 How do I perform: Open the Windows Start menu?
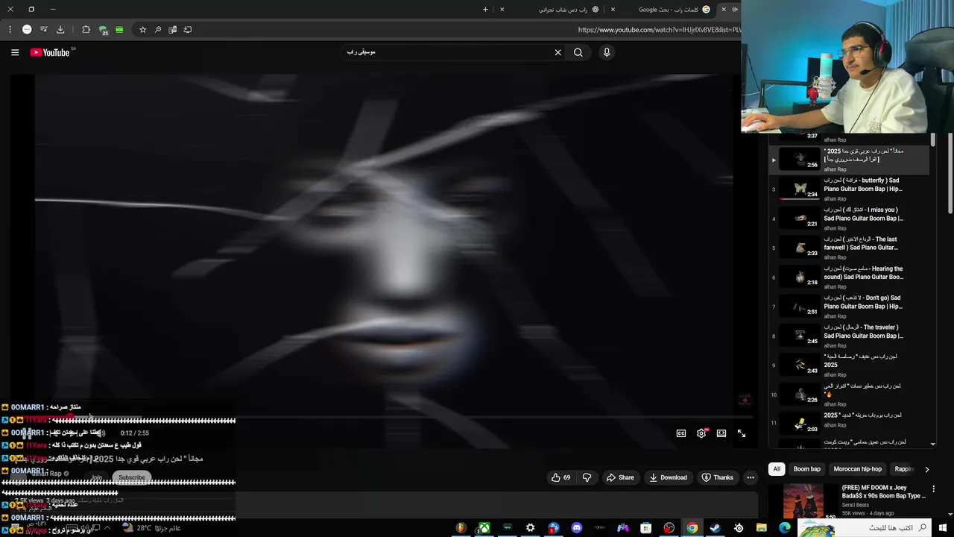tap(943, 528)
